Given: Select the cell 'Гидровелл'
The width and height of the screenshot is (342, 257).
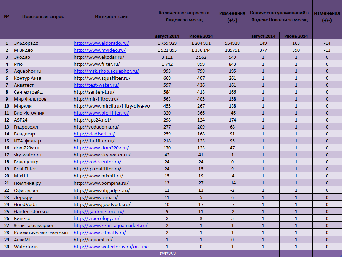Looking at the screenshot, I should (43, 127).
